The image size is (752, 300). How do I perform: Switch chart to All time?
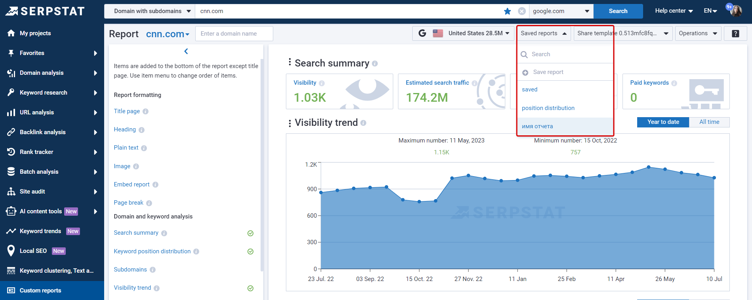click(709, 122)
